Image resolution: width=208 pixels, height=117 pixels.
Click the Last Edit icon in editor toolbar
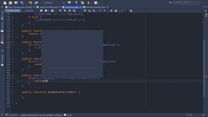click(41, 11)
